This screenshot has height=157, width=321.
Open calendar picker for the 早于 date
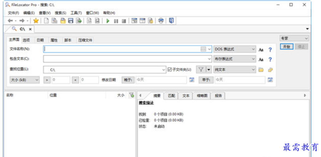pos(270,80)
